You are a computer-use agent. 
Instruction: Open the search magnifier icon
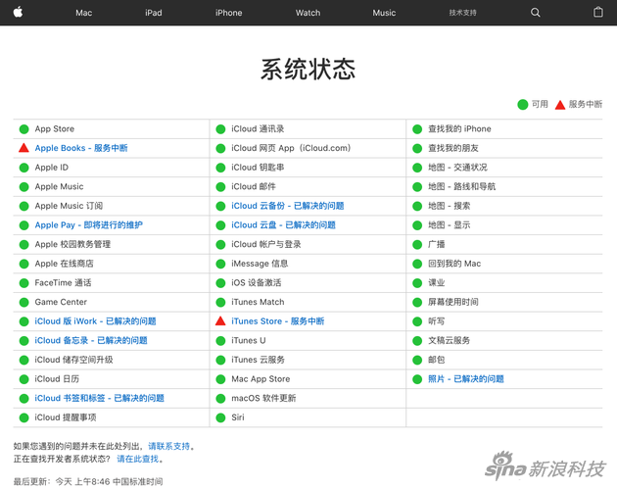coord(535,13)
